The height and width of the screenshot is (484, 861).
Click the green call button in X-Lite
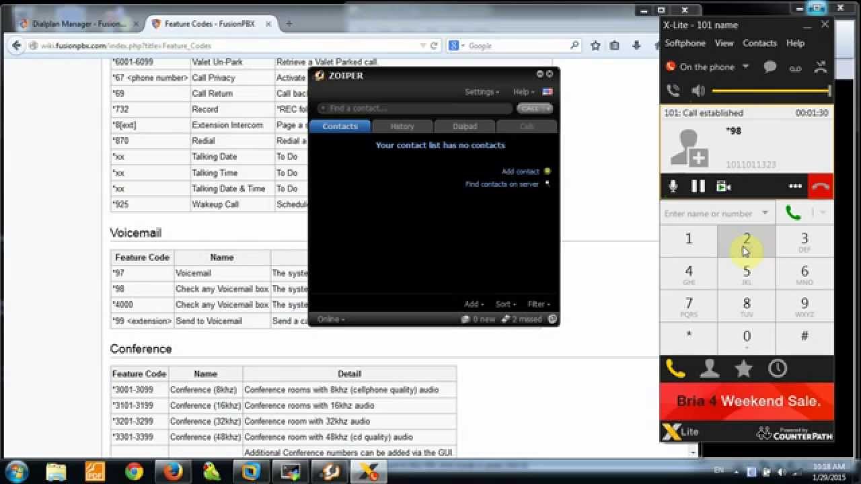click(793, 213)
